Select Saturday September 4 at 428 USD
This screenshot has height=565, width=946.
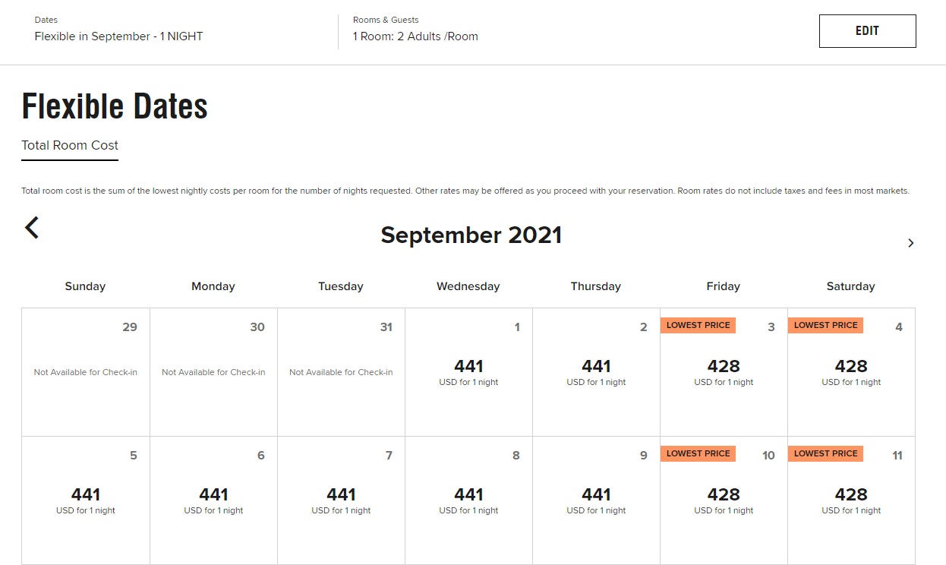coord(851,372)
